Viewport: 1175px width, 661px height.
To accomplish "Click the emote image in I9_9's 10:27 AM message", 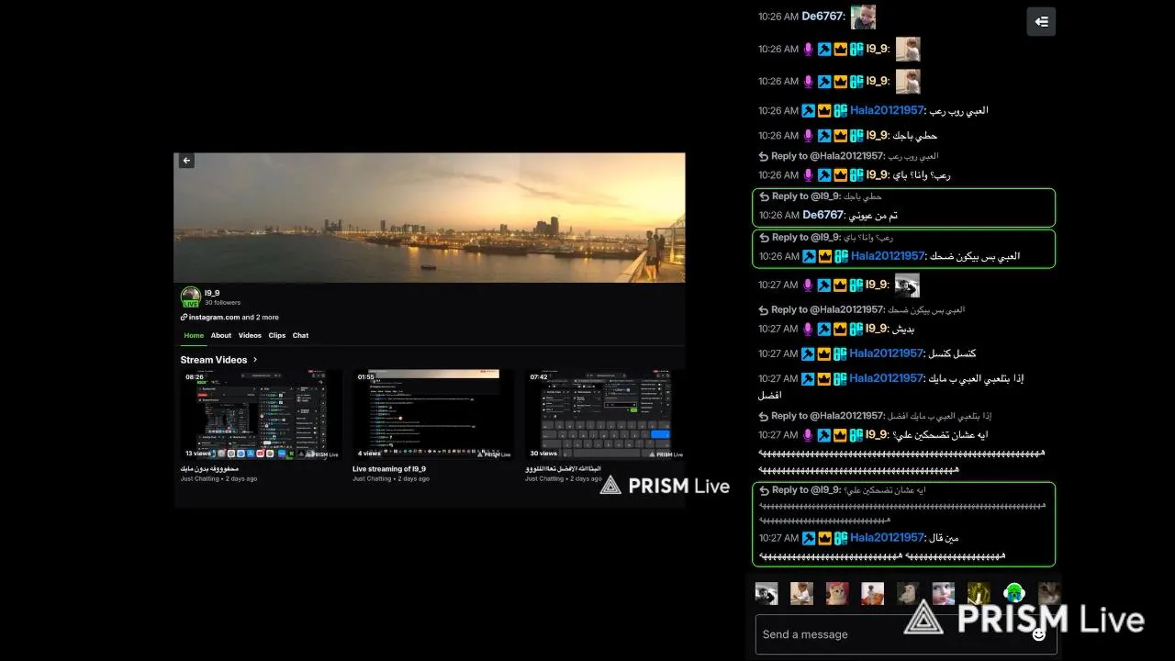I will [x=907, y=285].
